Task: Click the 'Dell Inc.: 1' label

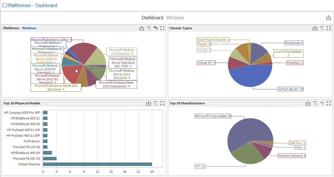Action: tap(297, 143)
